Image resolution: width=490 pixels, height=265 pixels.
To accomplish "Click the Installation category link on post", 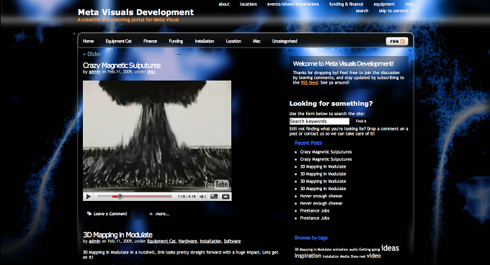I will click(x=210, y=241).
